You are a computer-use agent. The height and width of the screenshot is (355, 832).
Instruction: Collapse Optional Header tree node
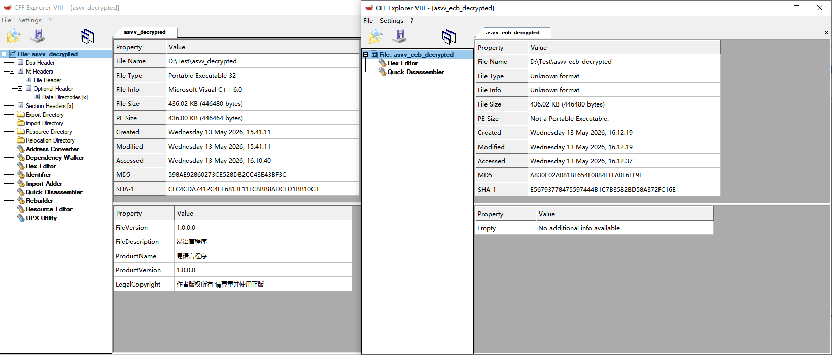pos(20,89)
